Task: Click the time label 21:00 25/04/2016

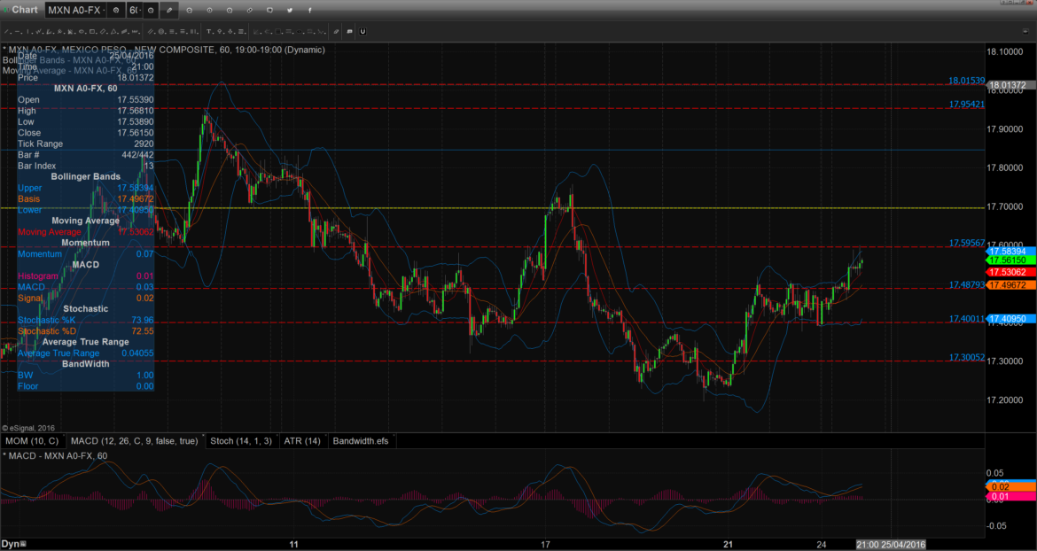Action: click(891, 545)
